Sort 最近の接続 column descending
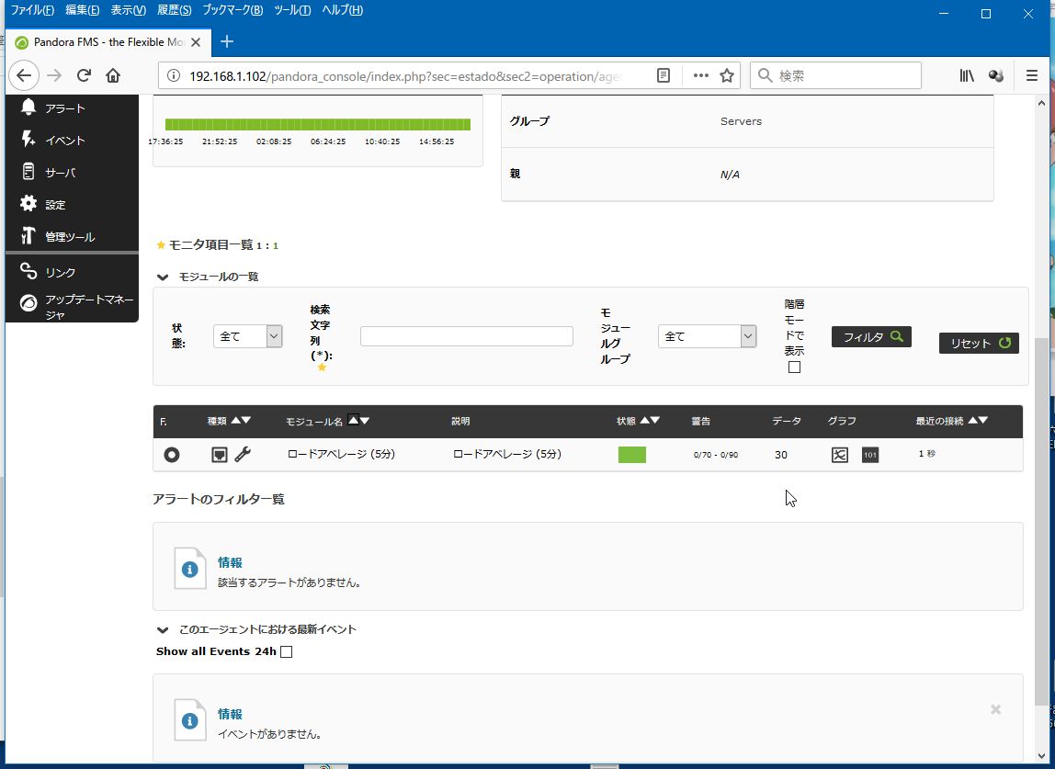 (983, 421)
